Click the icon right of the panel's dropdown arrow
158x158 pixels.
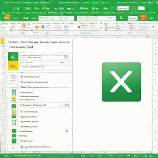pos(67,105)
